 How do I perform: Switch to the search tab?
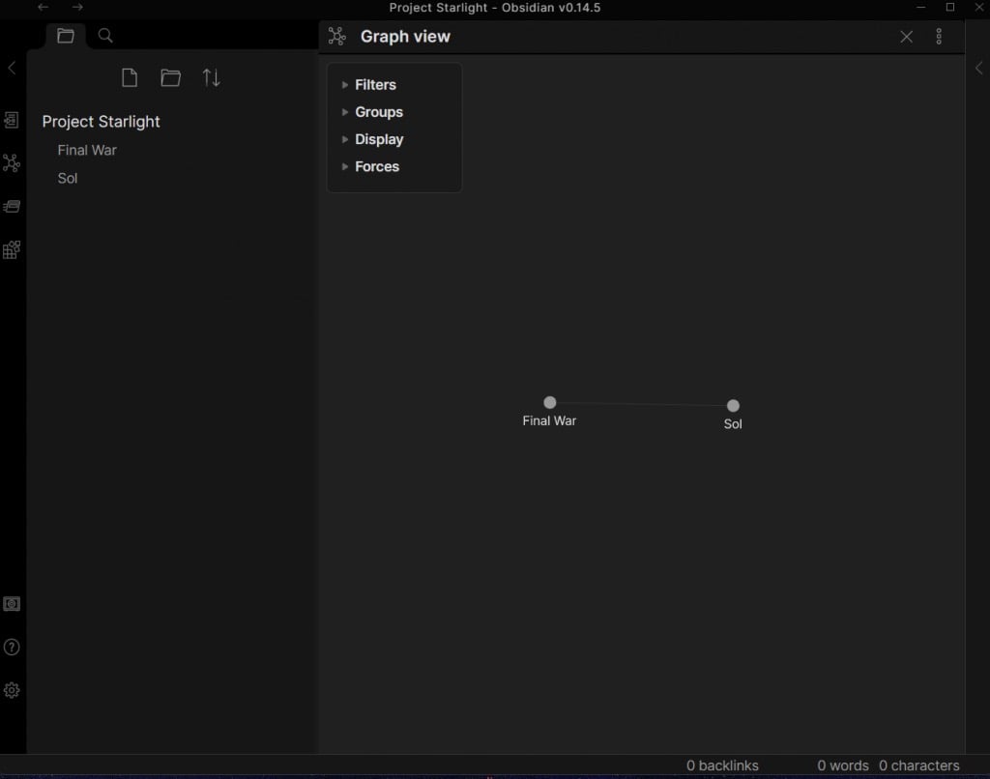[x=106, y=36]
